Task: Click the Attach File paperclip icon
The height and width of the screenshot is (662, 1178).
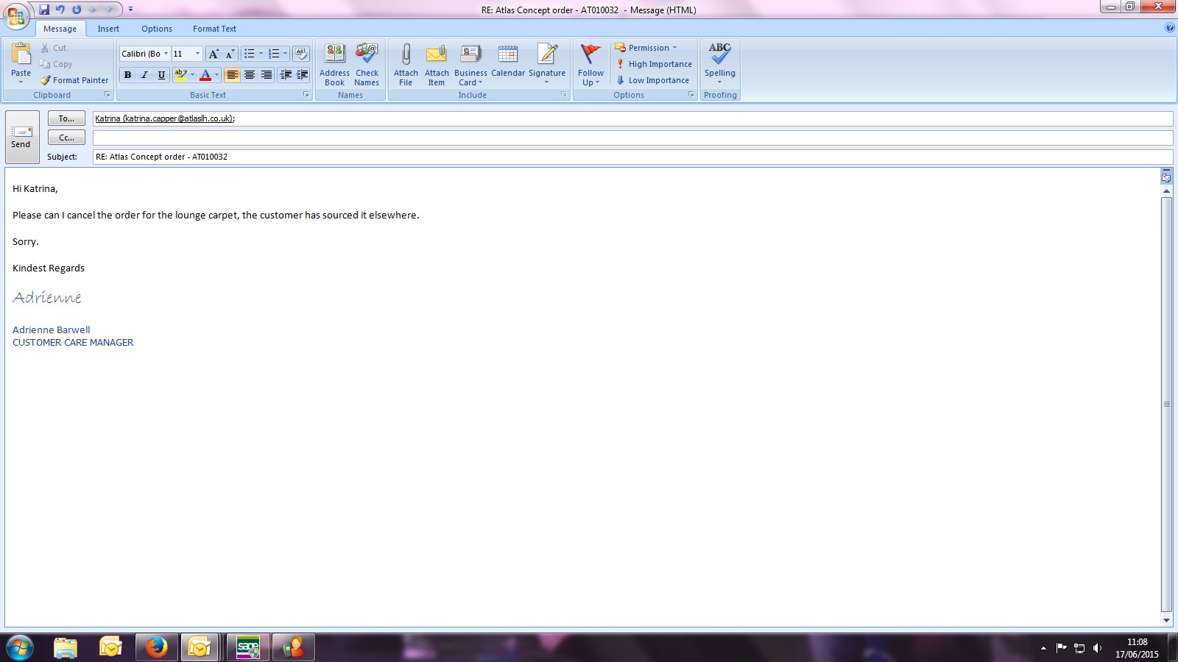Action: (406, 54)
